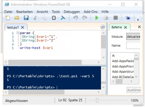The height and width of the screenshot is (107, 145).
Task: Click the $var2 line in the editor
Action: coord(37,40)
